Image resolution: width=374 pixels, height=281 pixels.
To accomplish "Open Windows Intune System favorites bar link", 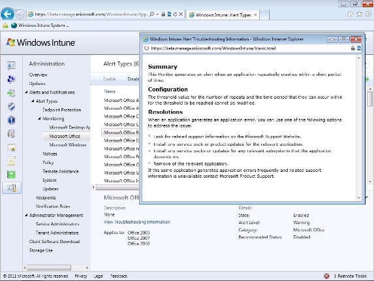I will (x=40, y=25).
